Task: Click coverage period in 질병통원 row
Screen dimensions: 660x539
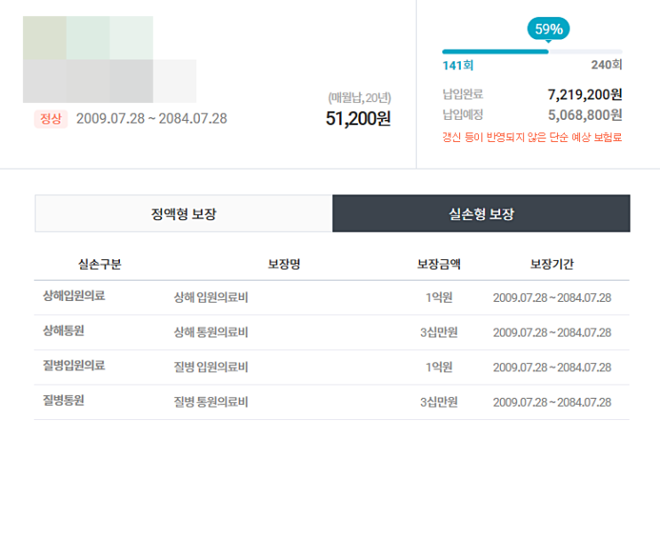Action: (552, 402)
